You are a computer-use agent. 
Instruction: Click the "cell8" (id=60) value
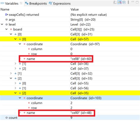coord(81,59)
